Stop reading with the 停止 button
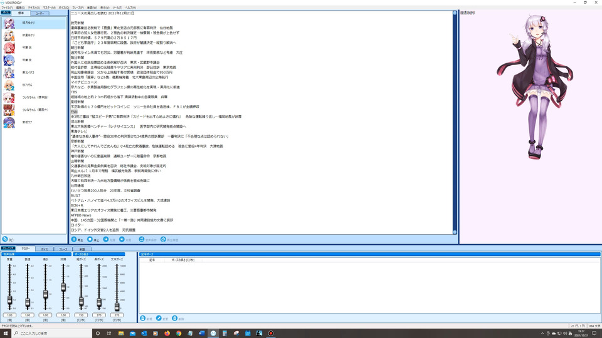The height and width of the screenshot is (338, 602). (93, 240)
